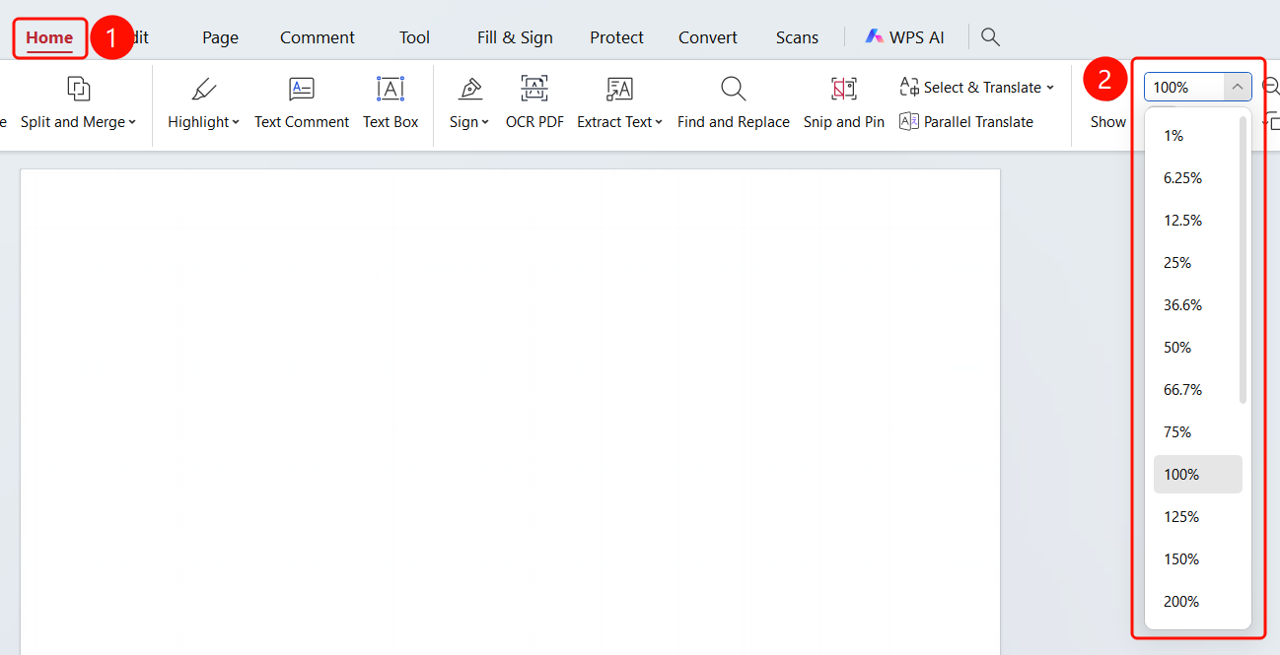The width and height of the screenshot is (1280, 655).
Task: Insert a Text Box
Action: (x=391, y=102)
